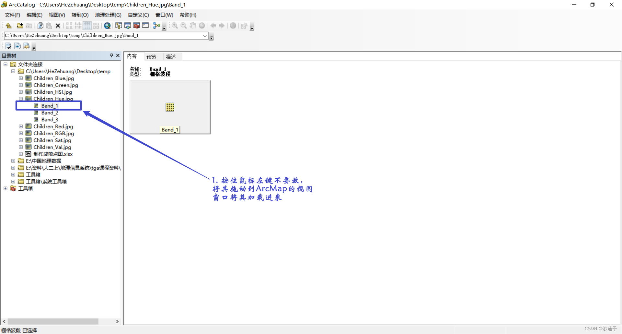This screenshot has height=334, width=622.
Task: Select Children_Sat.jpg in the tree
Action: pos(52,140)
